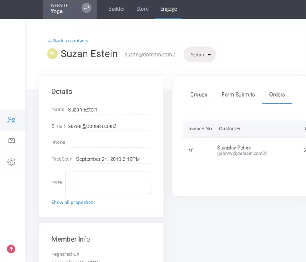
Task: Click the red help question mark icon
Action: pyautogui.click(x=11, y=249)
